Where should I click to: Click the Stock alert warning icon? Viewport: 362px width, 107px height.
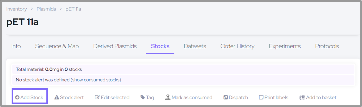pos(57,98)
